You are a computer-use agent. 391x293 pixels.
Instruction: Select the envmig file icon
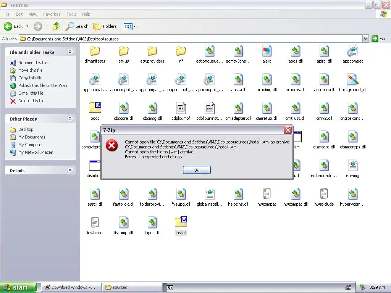tap(352, 166)
